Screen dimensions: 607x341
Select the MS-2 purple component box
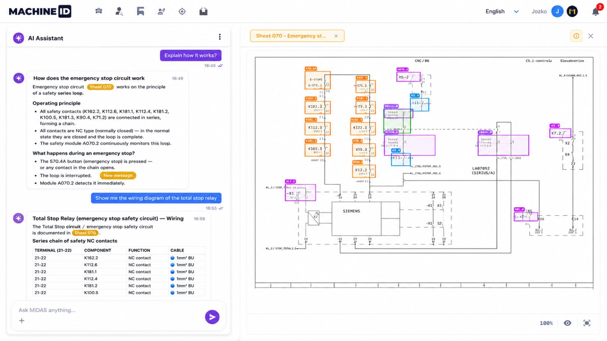(409, 77)
